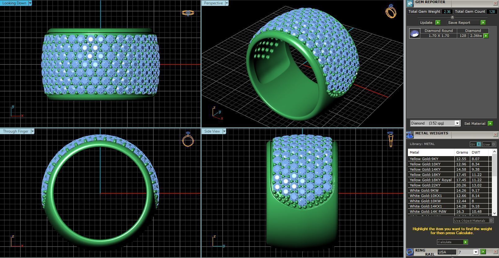499x258 pixels.
Task: Collapse Gem Reporter header with the up-arrow handle
Action: coord(452,17)
